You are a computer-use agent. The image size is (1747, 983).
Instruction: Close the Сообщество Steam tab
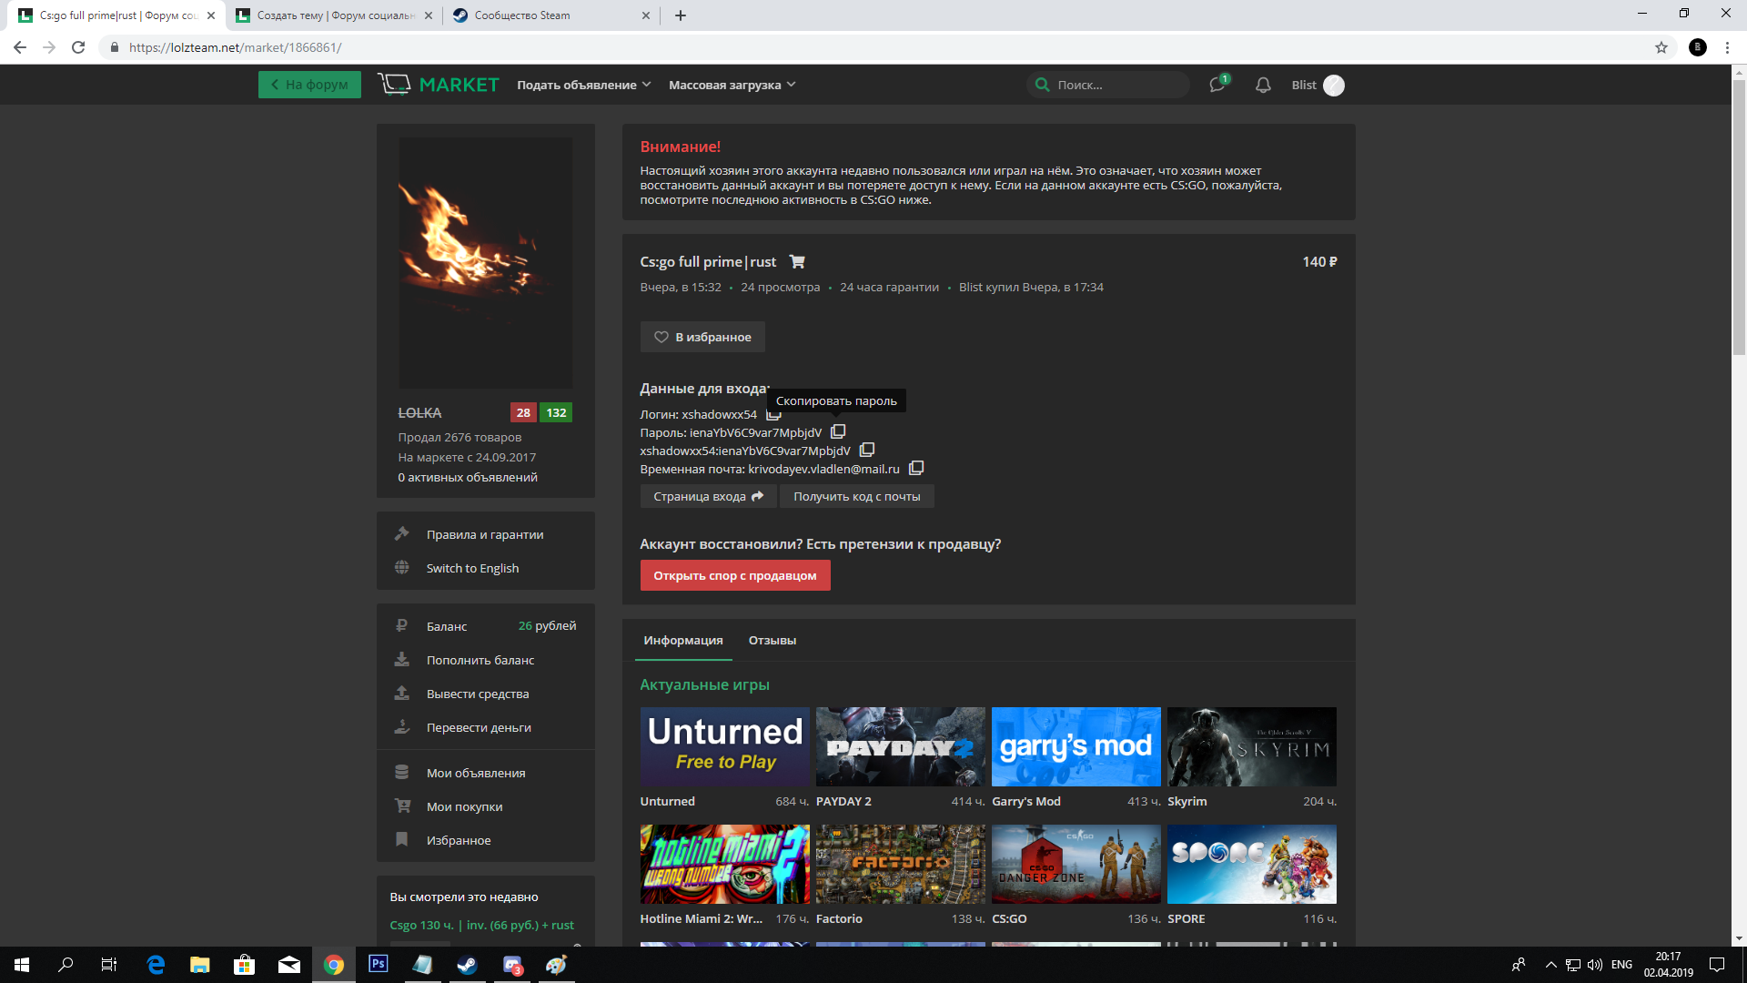[645, 15]
